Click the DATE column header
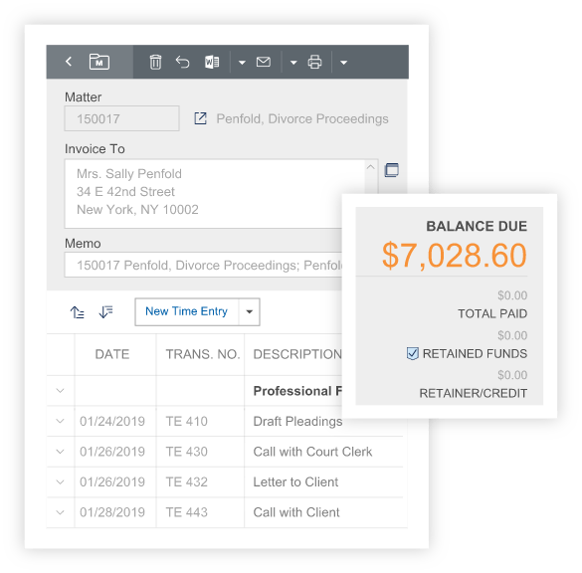Image resolution: width=582 pixels, height=573 pixels. (x=112, y=354)
